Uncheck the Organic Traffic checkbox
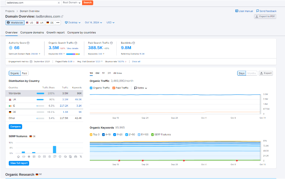The width and height of the screenshot is (285, 179). point(91,88)
